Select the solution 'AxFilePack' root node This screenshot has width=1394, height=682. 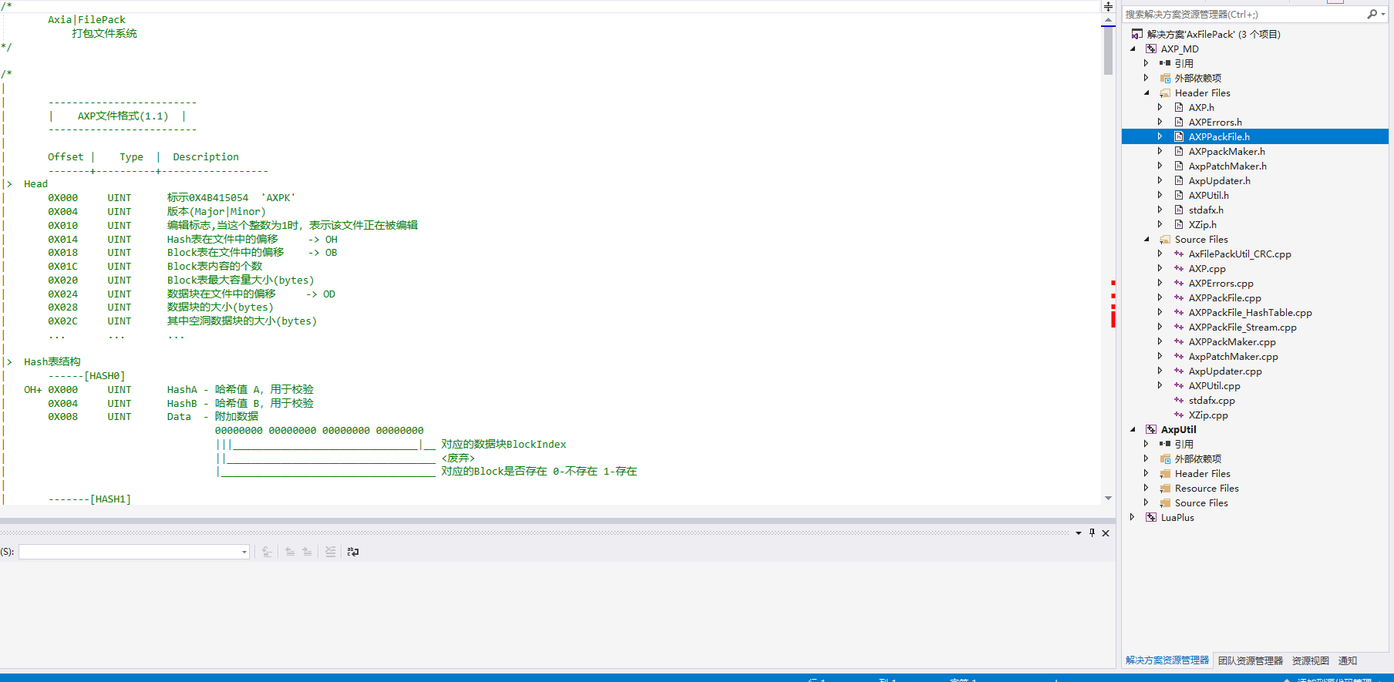click(1213, 34)
